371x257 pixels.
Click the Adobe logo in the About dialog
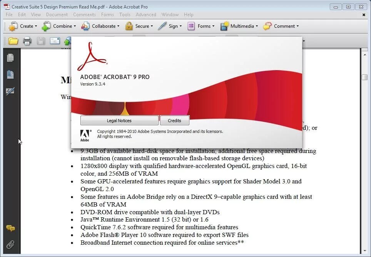(85, 136)
